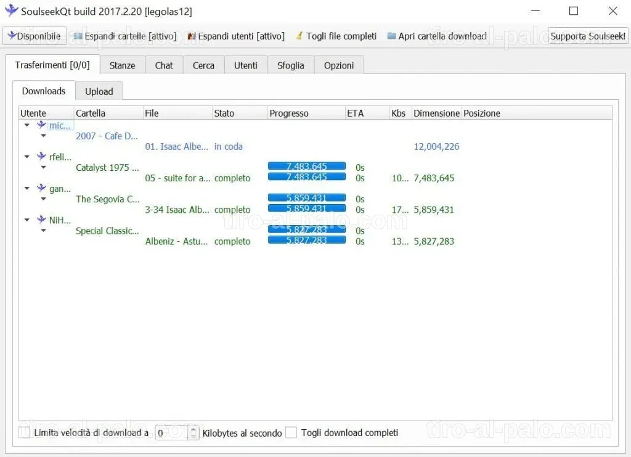The image size is (631, 457).
Task: Toggle Espandi cartelle [attivo] button
Action: (125, 36)
